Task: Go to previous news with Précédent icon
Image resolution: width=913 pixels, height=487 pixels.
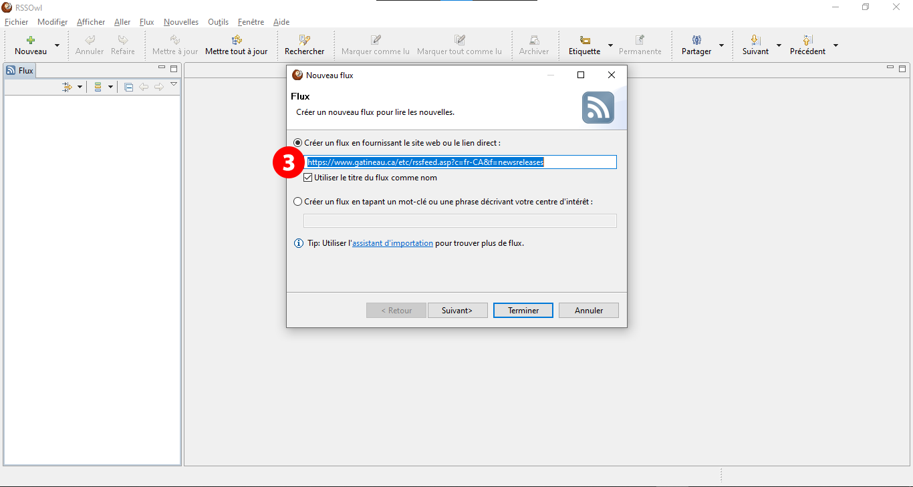Action: pyautogui.click(x=807, y=41)
